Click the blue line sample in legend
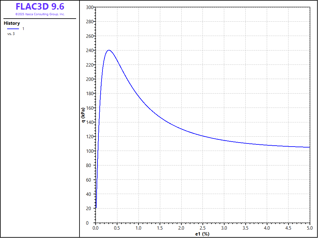This screenshot has height=238, width=318. coord(13,29)
